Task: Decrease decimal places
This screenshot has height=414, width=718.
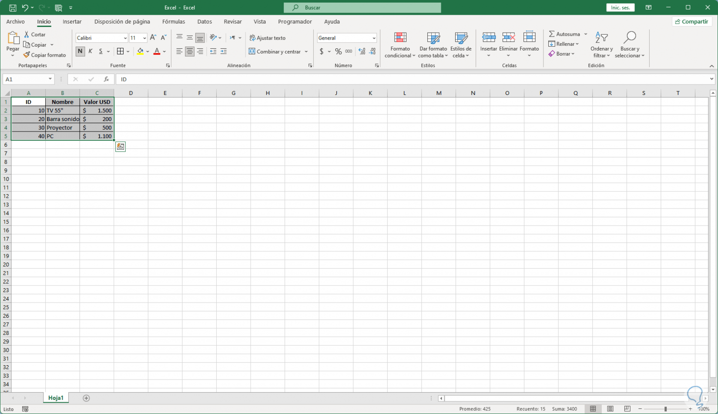Action: pos(372,51)
